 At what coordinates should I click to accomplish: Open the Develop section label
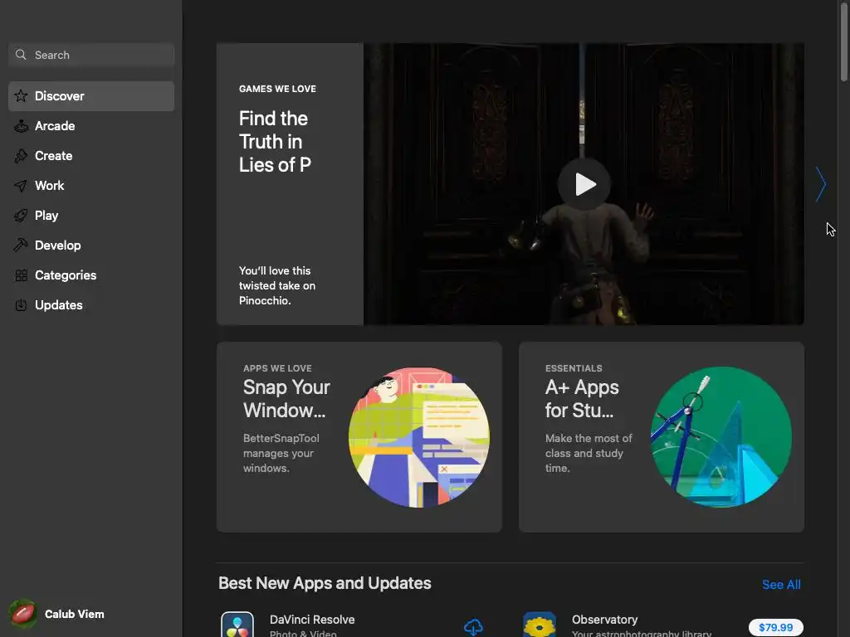pos(58,246)
